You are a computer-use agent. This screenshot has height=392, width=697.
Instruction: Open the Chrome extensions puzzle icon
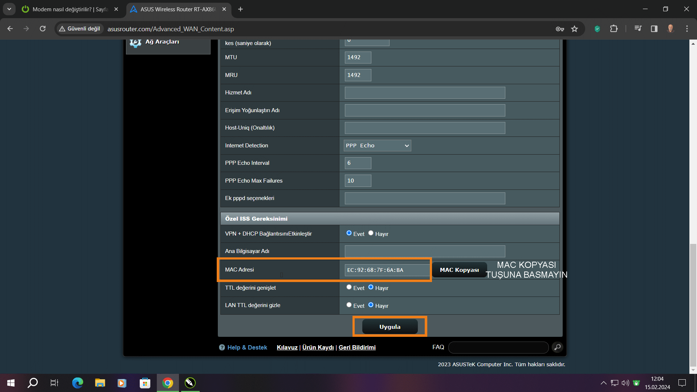[x=614, y=29]
